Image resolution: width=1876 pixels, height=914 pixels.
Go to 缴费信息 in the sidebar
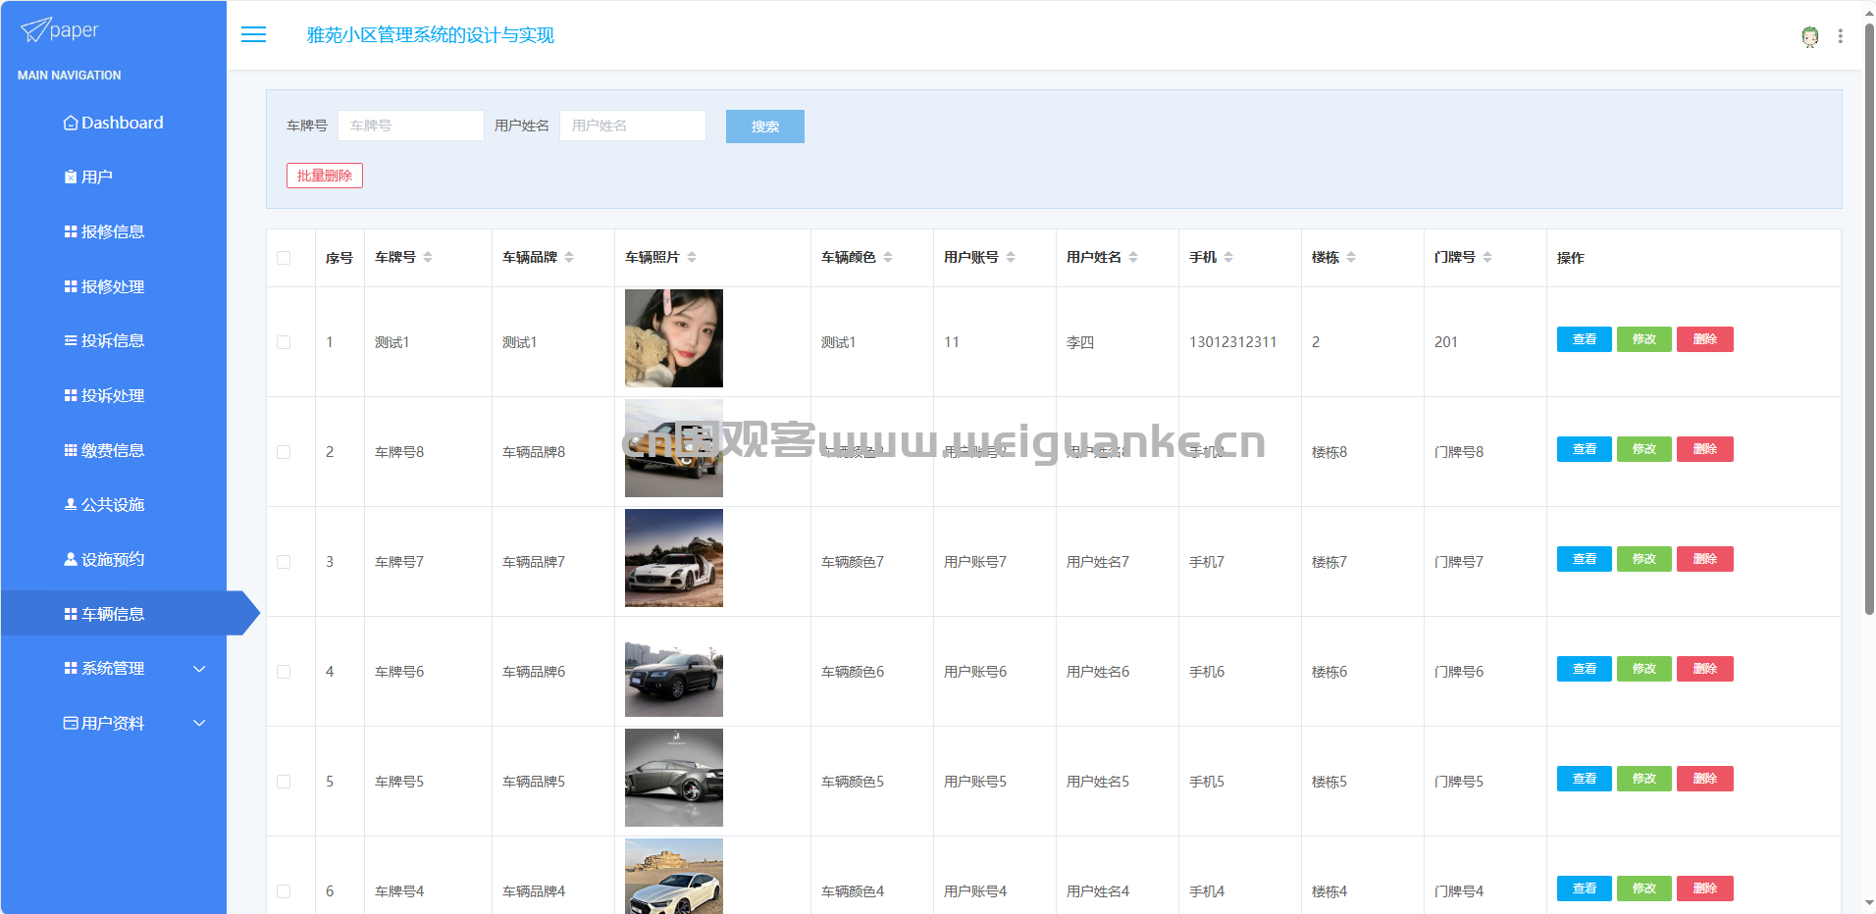click(x=113, y=450)
